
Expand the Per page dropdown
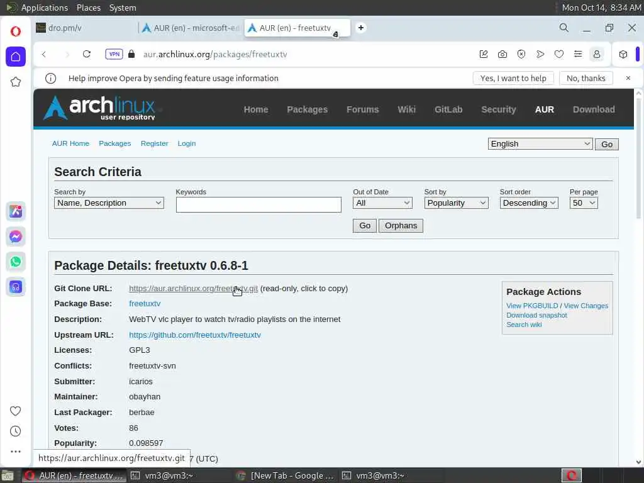point(584,203)
